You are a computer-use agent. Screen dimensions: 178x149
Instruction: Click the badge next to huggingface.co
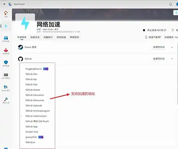(x=46, y=69)
